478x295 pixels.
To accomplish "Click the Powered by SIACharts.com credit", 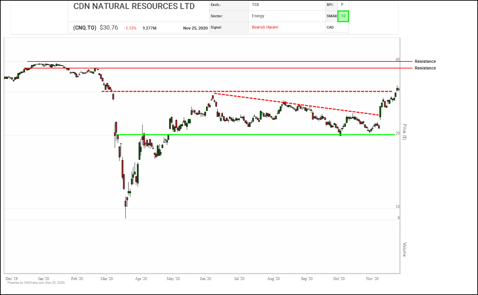I will (x=36, y=283).
